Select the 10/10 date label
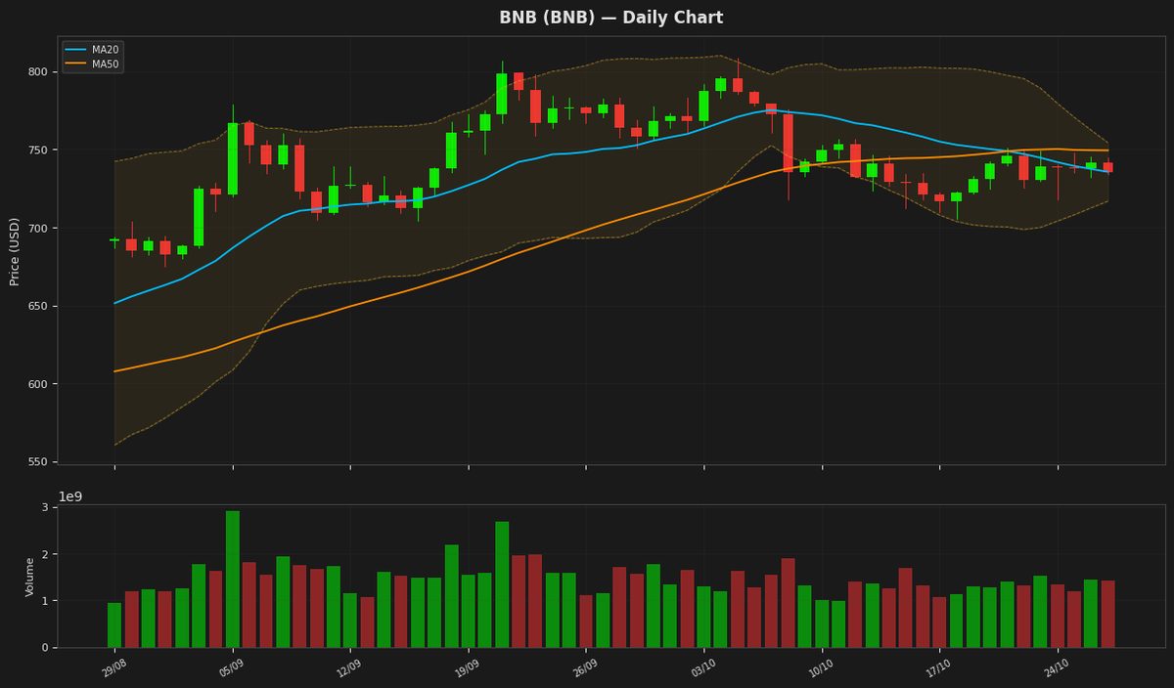The height and width of the screenshot is (688, 1174). [x=821, y=667]
